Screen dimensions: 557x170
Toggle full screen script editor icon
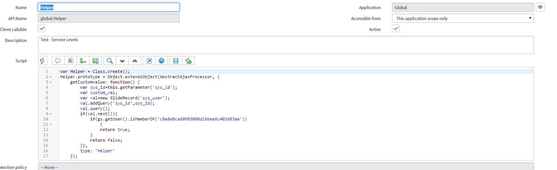coord(149,60)
